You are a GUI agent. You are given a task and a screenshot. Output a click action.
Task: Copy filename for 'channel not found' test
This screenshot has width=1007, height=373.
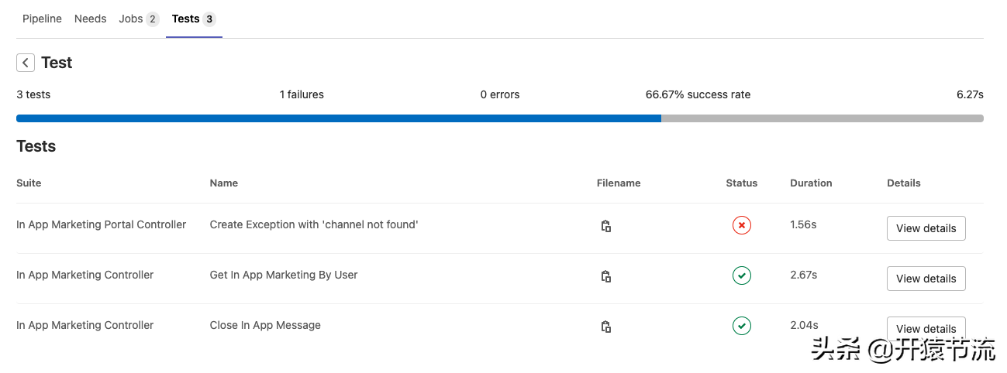click(x=606, y=226)
